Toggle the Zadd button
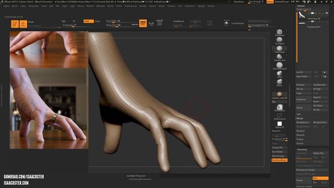The width and height of the screenshot is (334, 188). point(88,21)
